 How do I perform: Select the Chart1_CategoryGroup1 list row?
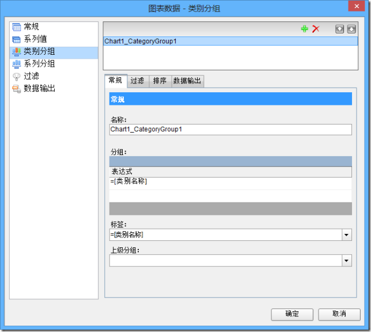(x=230, y=41)
